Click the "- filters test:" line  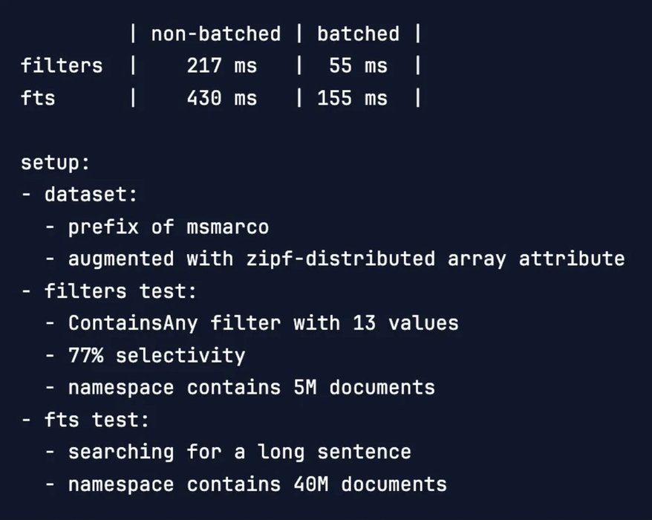point(109,291)
